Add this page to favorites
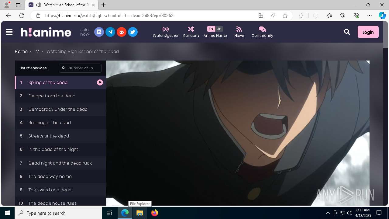Viewport: 389px width, 219px height. click(285, 16)
